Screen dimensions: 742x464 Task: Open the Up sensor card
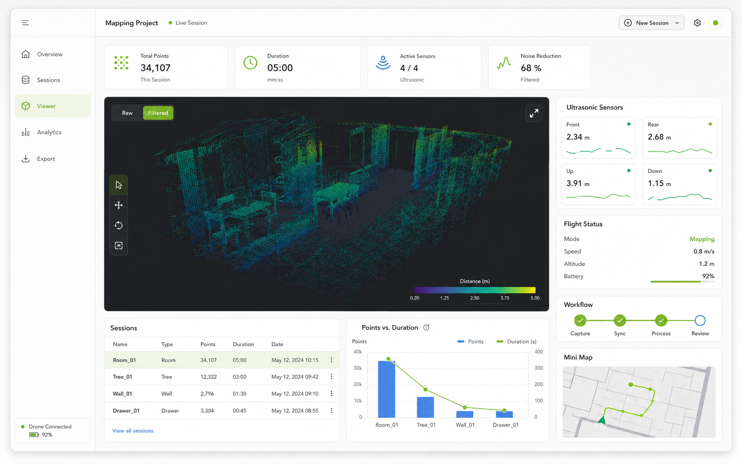click(x=598, y=184)
